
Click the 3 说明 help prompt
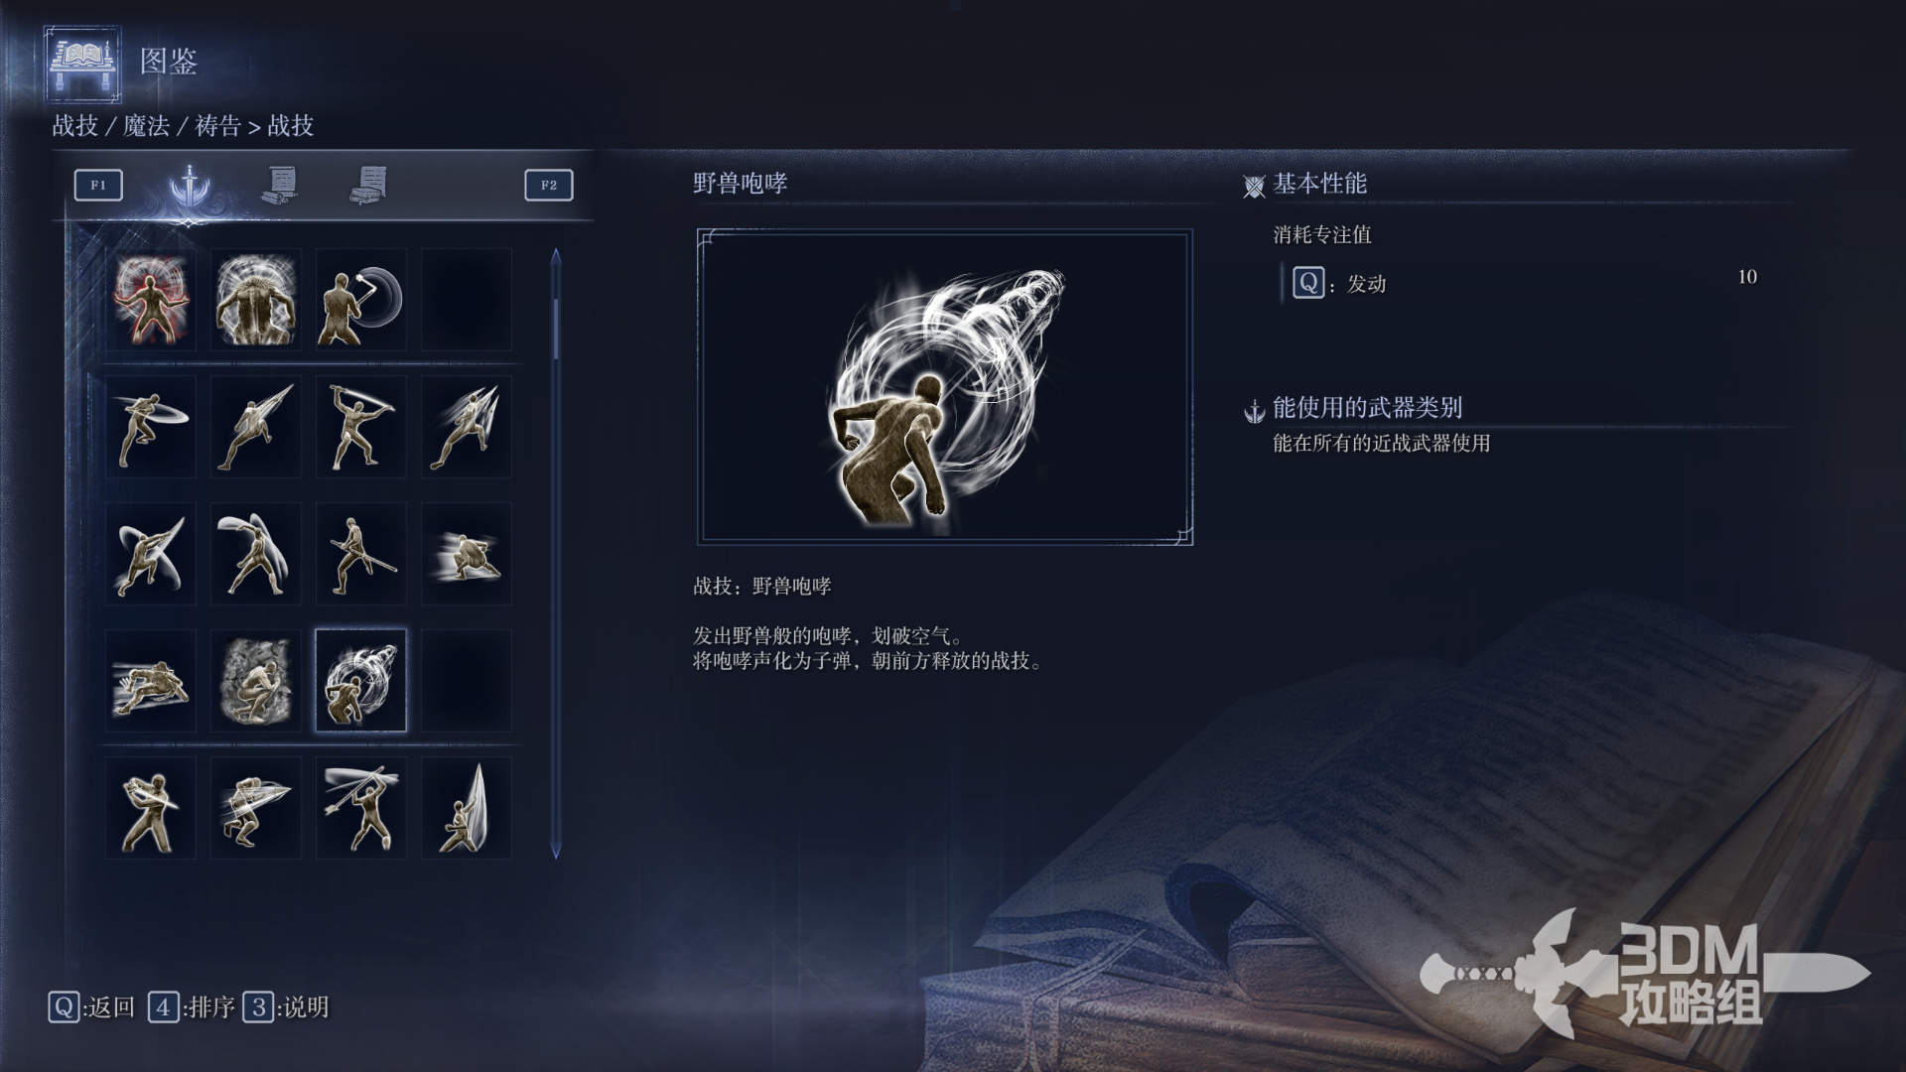(x=286, y=1007)
